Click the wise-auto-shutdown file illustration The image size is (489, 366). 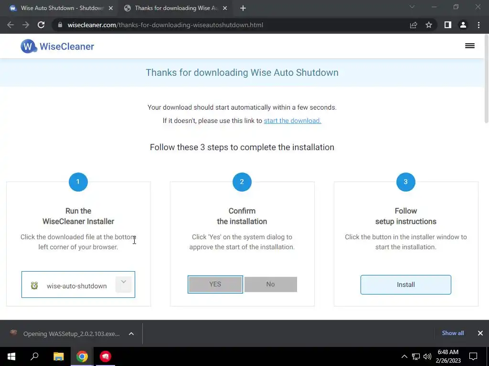[78, 285]
